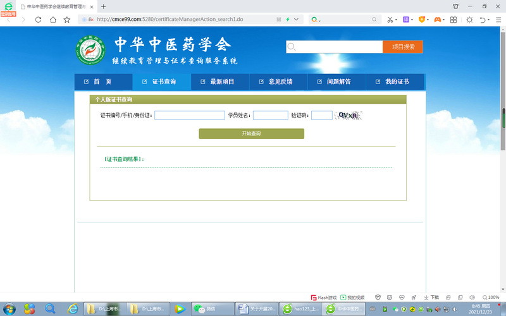Expand the orange shield dropdown arrow
This screenshot has height=316, width=506.
point(428,20)
